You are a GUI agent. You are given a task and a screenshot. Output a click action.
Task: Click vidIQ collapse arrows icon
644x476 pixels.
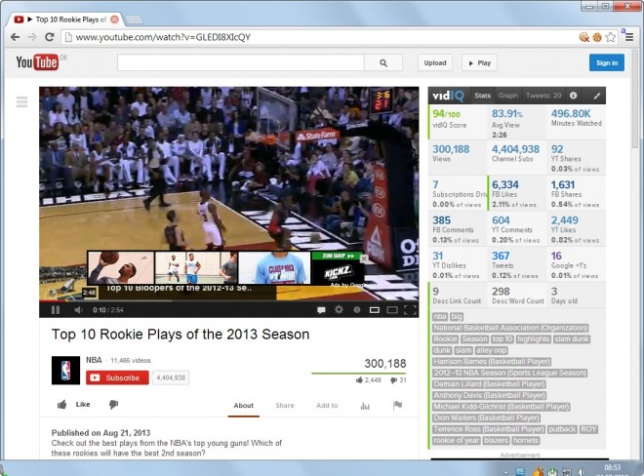[597, 96]
